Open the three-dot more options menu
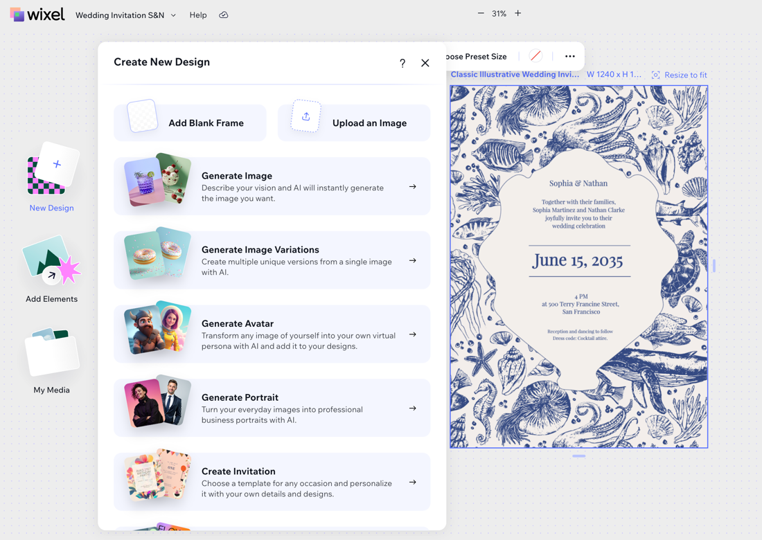 (570, 56)
